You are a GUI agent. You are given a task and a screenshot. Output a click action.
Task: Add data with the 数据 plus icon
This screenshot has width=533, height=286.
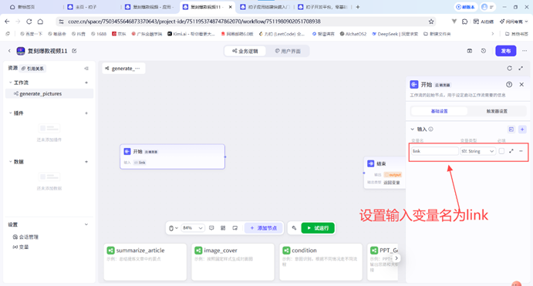pyautogui.click(x=86, y=162)
